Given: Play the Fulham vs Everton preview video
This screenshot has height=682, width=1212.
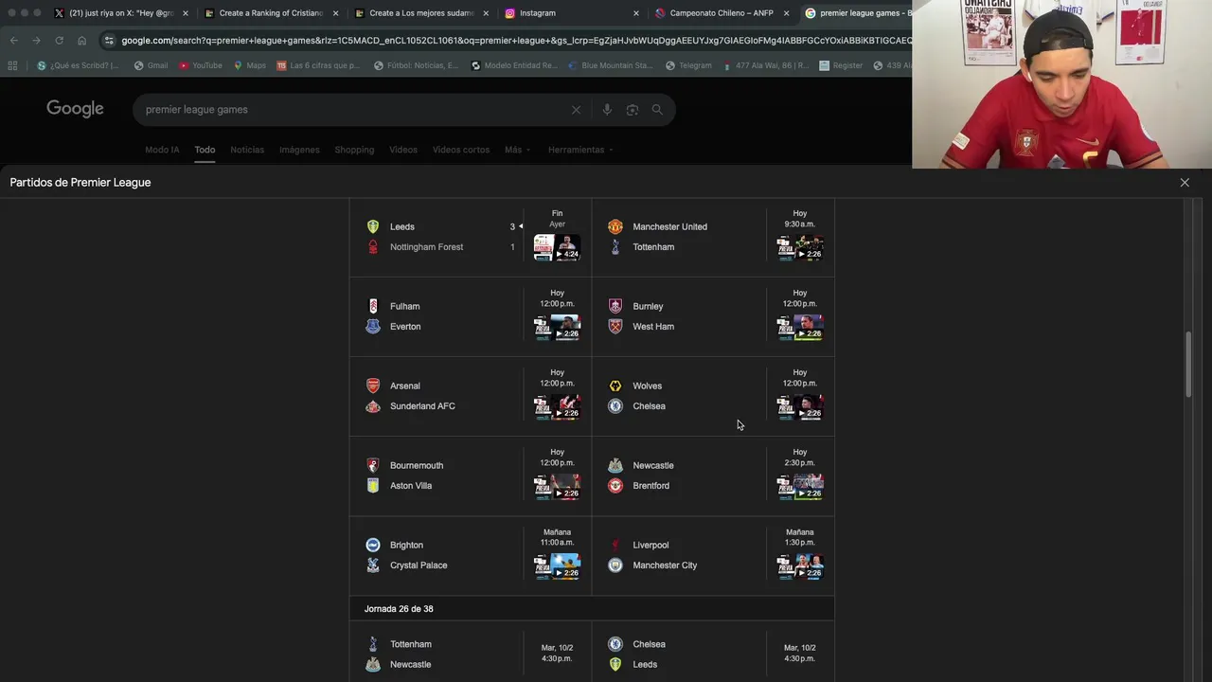Looking at the screenshot, I should coord(557,327).
